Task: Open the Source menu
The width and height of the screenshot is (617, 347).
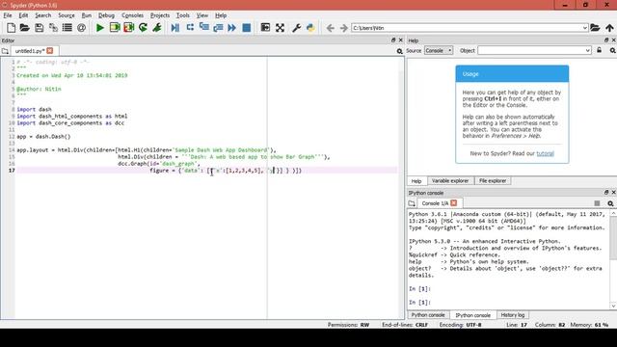Action: pos(67,15)
